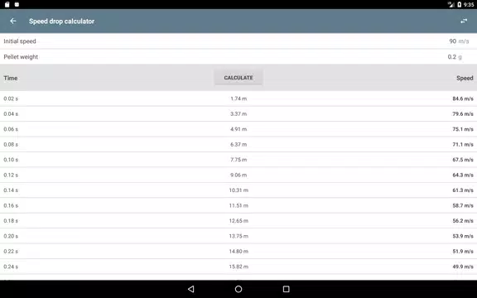Select the 71.1 m/s speed cell
The width and height of the screenshot is (477, 298).
[463, 144]
